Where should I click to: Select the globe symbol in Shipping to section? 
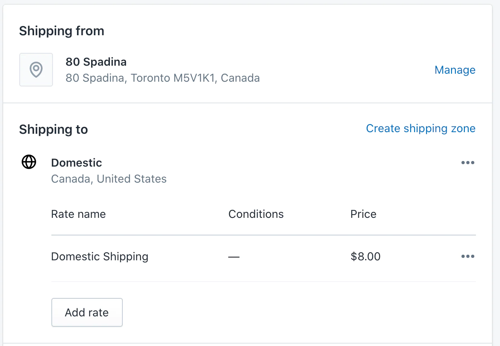click(28, 162)
